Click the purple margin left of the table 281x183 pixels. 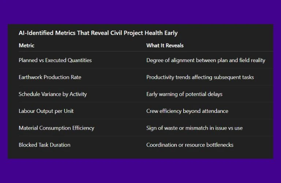(x=4, y=91)
